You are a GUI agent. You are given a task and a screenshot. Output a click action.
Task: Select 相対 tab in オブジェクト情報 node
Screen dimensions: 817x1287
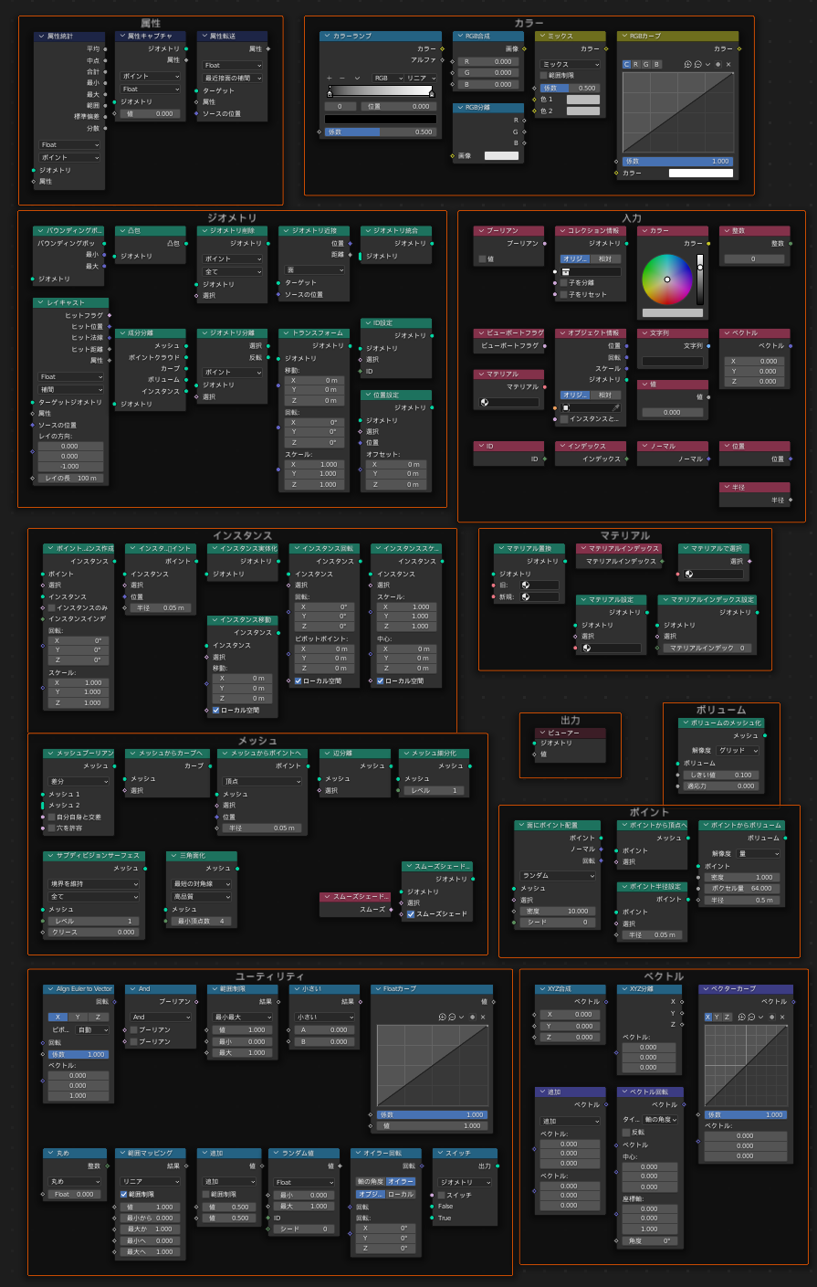[605, 395]
